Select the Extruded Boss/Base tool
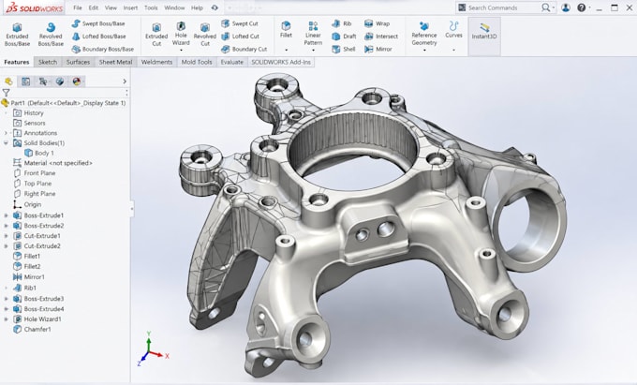 click(17, 34)
